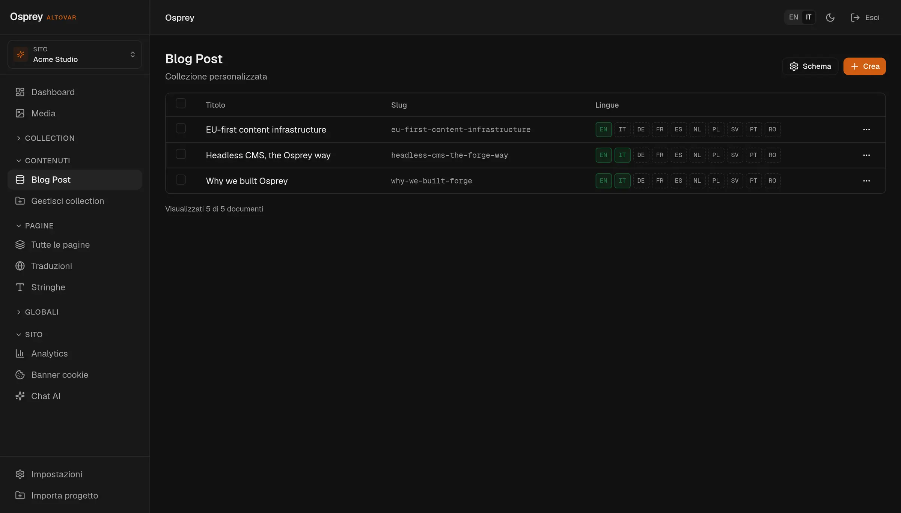Click slug why-we-built-forge
Screen dimensions: 901x513
pyautogui.click(x=431, y=181)
